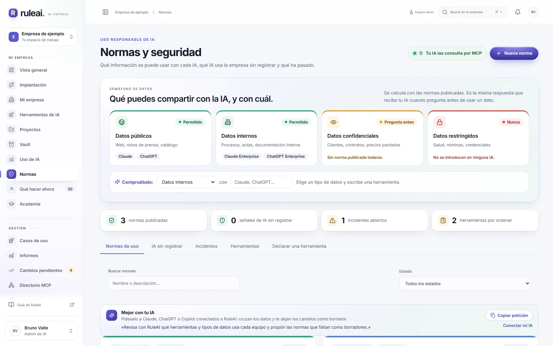Click the Buscar normas input field
Screen dimensions: 553x346
click(x=174, y=283)
